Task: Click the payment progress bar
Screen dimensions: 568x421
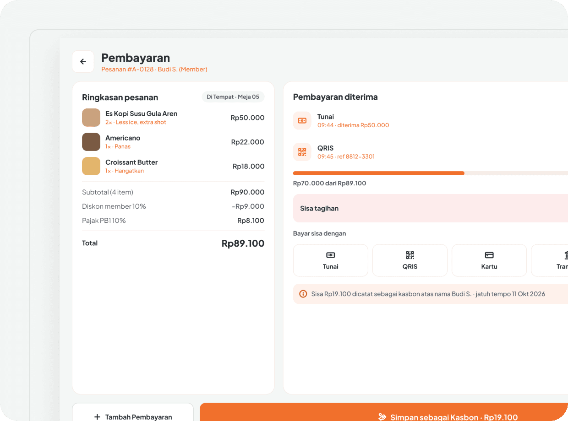Action: tap(431, 173)
